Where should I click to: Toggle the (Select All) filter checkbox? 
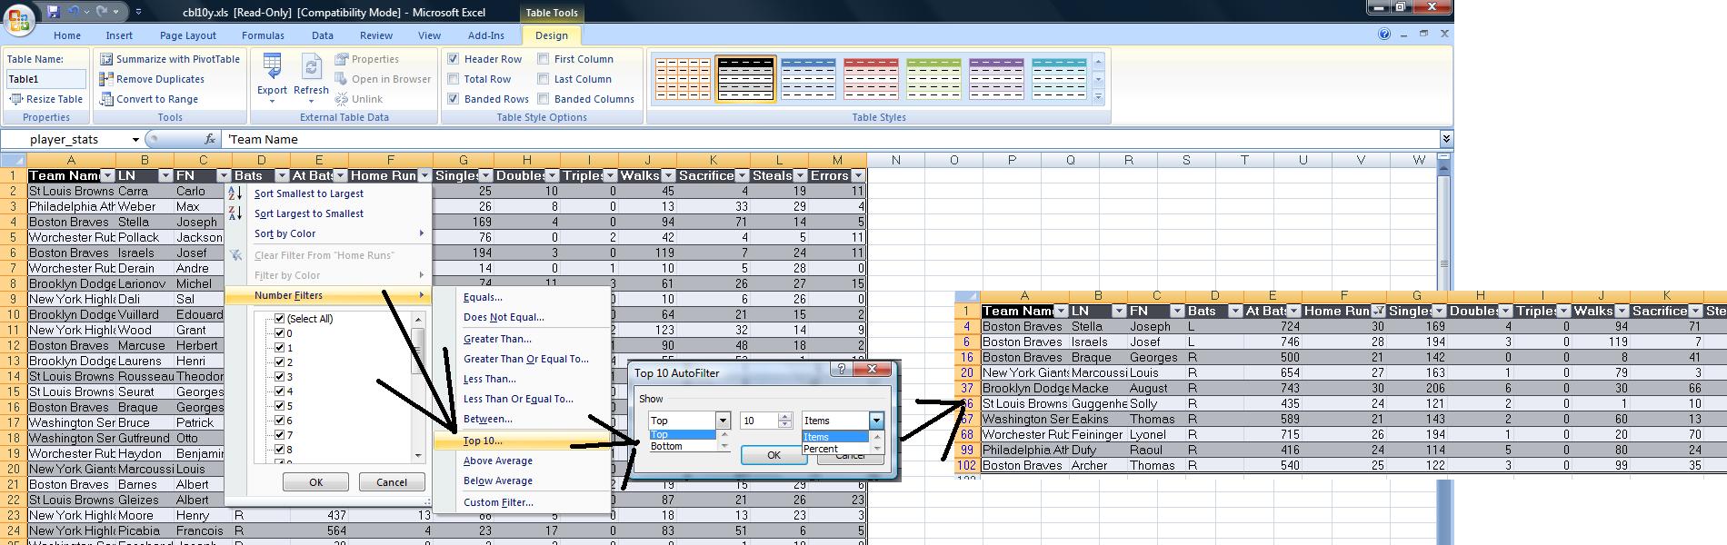click(280, 319)
